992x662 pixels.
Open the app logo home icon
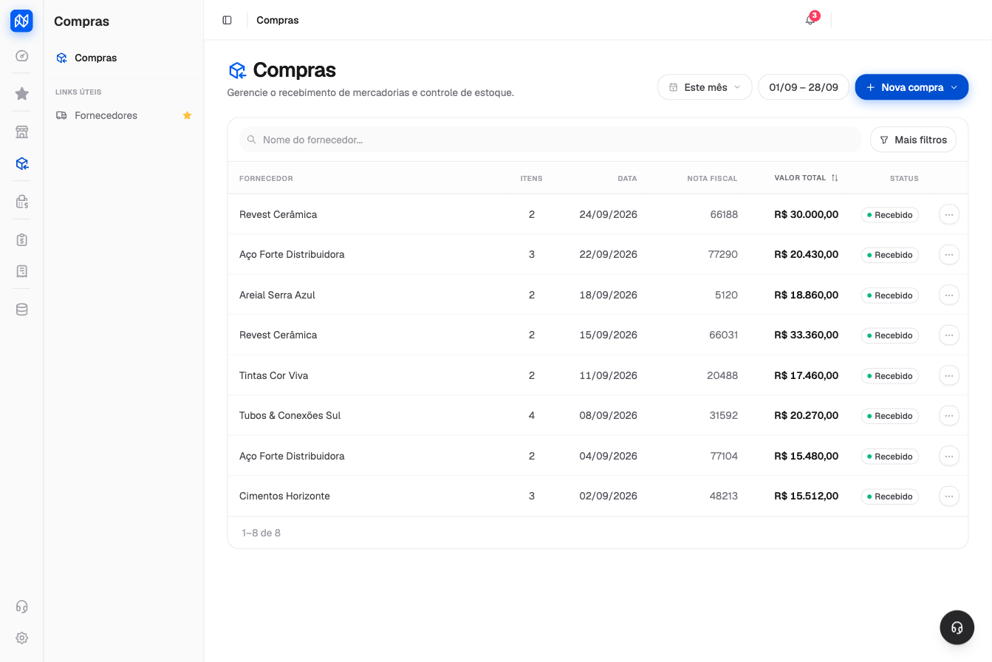click(x=21, y=21)
